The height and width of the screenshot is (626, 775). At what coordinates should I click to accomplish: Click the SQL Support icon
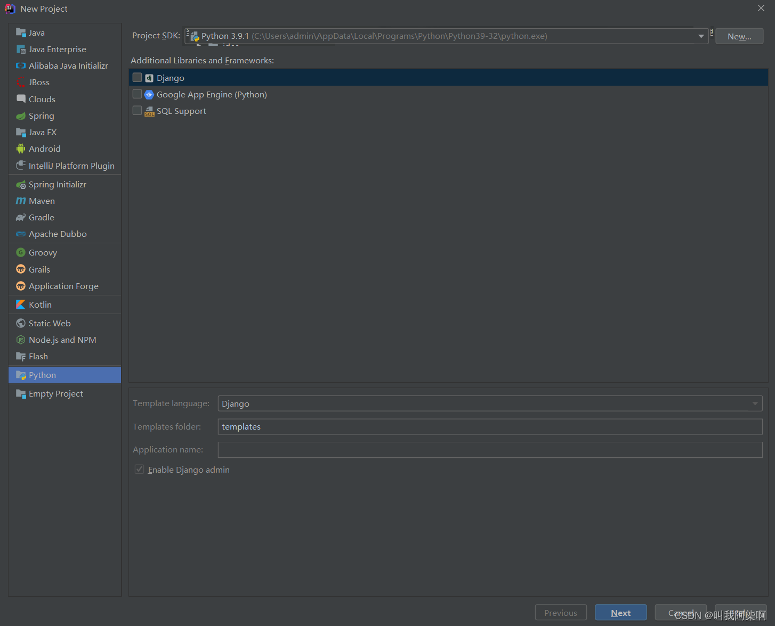tap(149, 111)
